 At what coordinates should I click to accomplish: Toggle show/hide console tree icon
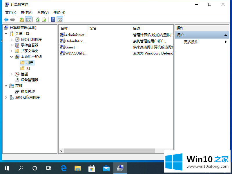pyautogui.click(x=28, y=19)
